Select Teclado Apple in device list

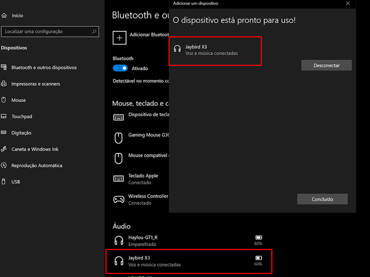coord(143,176)
